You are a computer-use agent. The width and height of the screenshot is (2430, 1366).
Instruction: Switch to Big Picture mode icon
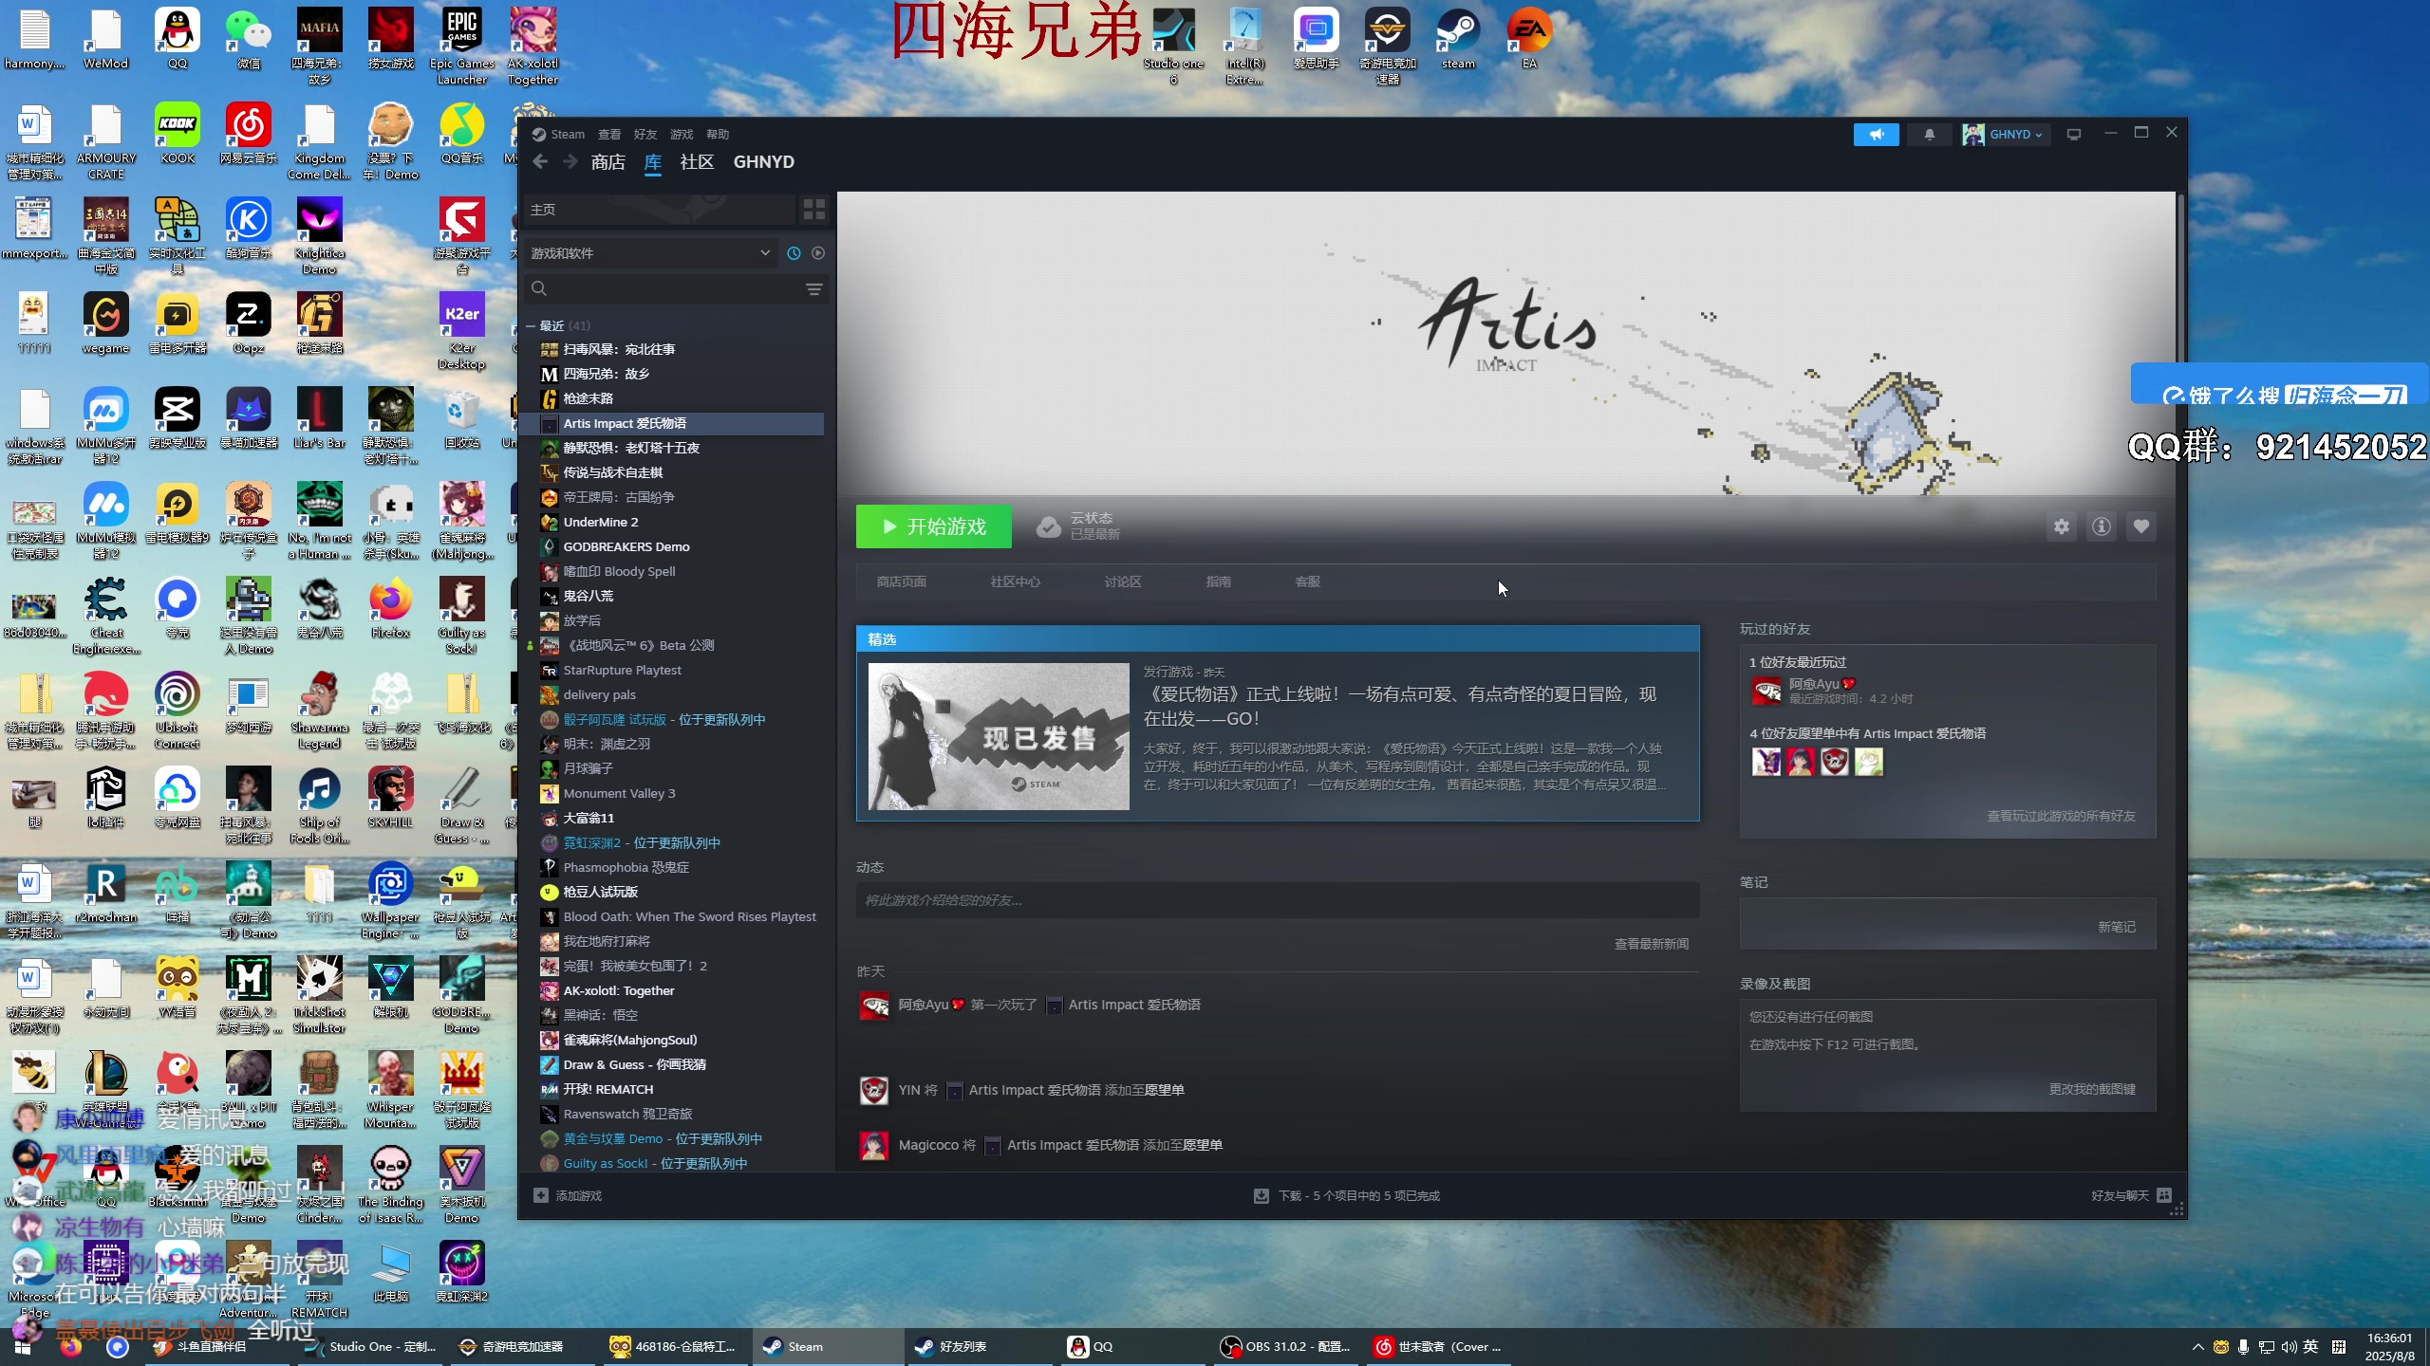(x=2074, y=135)
